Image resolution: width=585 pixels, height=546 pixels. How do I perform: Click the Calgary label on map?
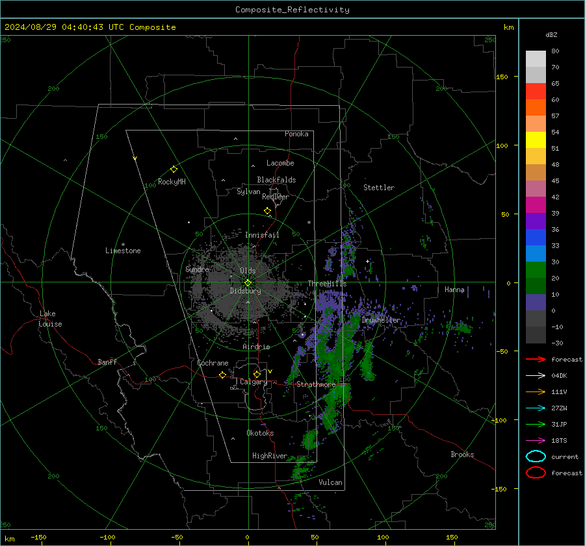[x=253, y=382]
